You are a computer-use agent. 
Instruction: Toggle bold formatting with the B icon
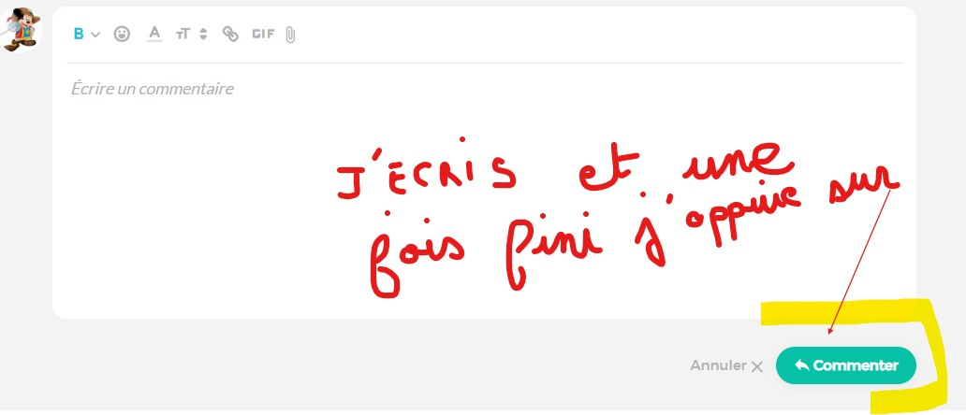79,35
